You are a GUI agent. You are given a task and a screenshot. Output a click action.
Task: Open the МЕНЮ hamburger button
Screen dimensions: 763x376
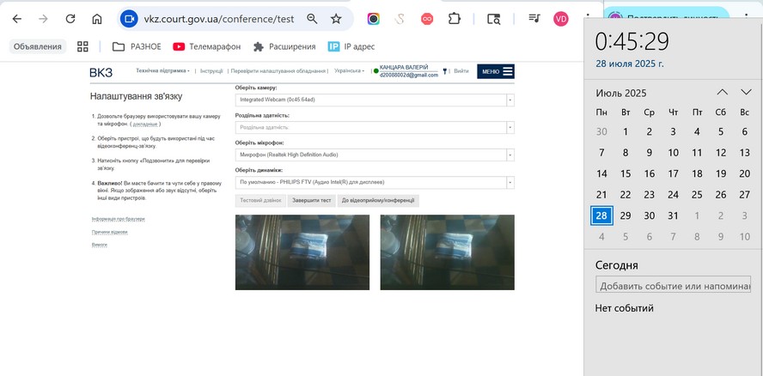pyautogui.click(x=496, y=71)
